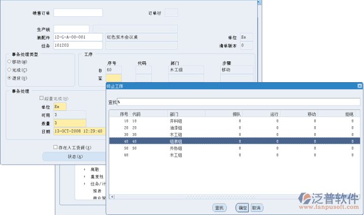This screenshot has height=215, width=364.
Task: Toggle the 超量完成 checkbox
Action: pos(42,98)
